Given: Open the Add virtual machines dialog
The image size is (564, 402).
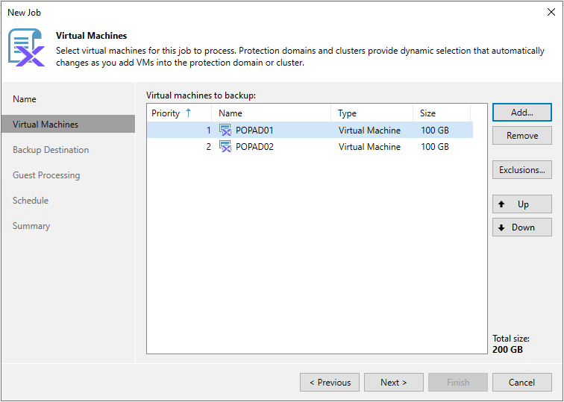Looking at the screenshot, I should click(x=522, y=113).
